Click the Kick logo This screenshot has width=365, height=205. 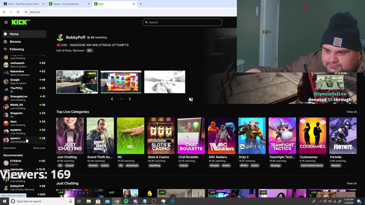pyautogui.click(x=21, y=22)
